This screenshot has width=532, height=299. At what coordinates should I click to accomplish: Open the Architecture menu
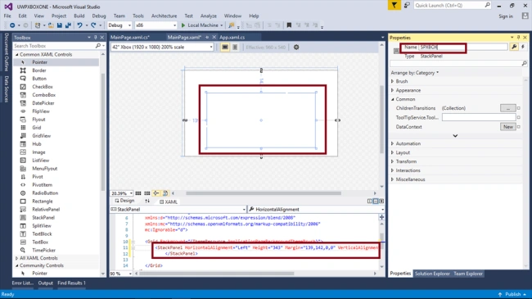[x=165, y=16]
